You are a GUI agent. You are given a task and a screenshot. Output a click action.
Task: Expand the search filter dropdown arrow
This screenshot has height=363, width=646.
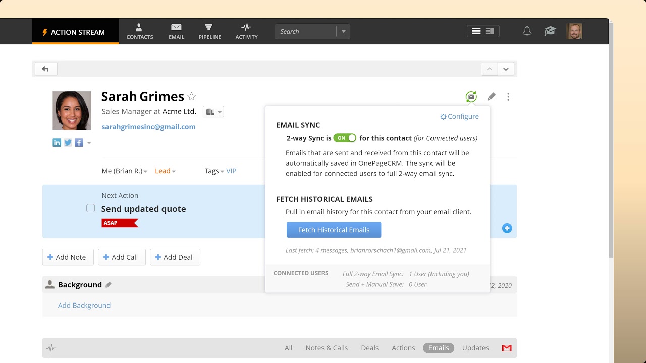pos(344,31)
